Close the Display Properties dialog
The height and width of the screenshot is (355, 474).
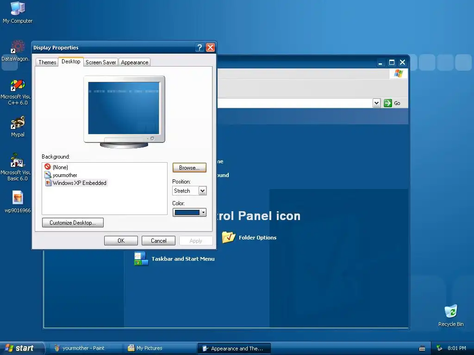click(210, 48)
